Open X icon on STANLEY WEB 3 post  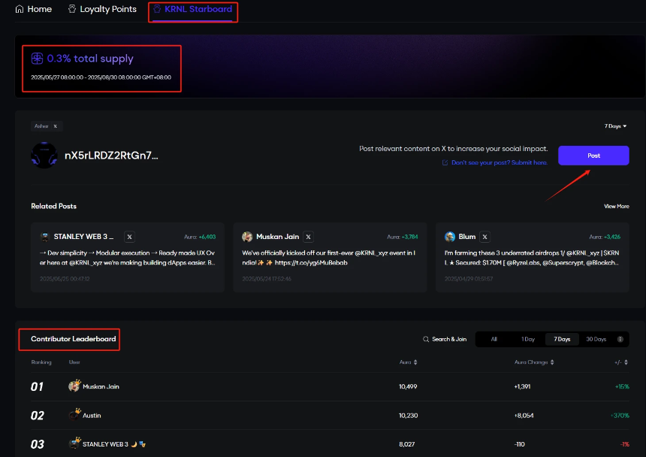[x=129, y=236]
